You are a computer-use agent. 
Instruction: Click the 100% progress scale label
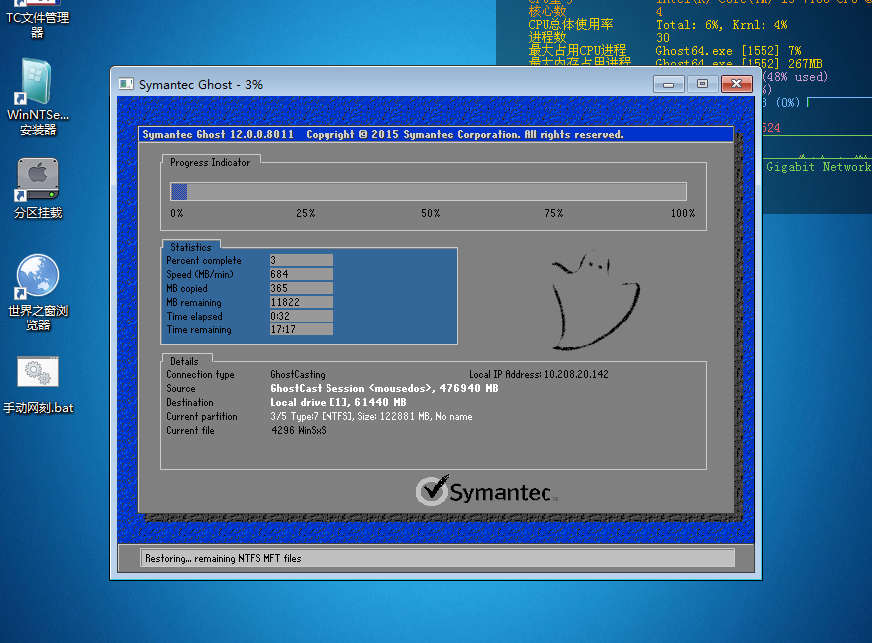(x=682, y=213)
